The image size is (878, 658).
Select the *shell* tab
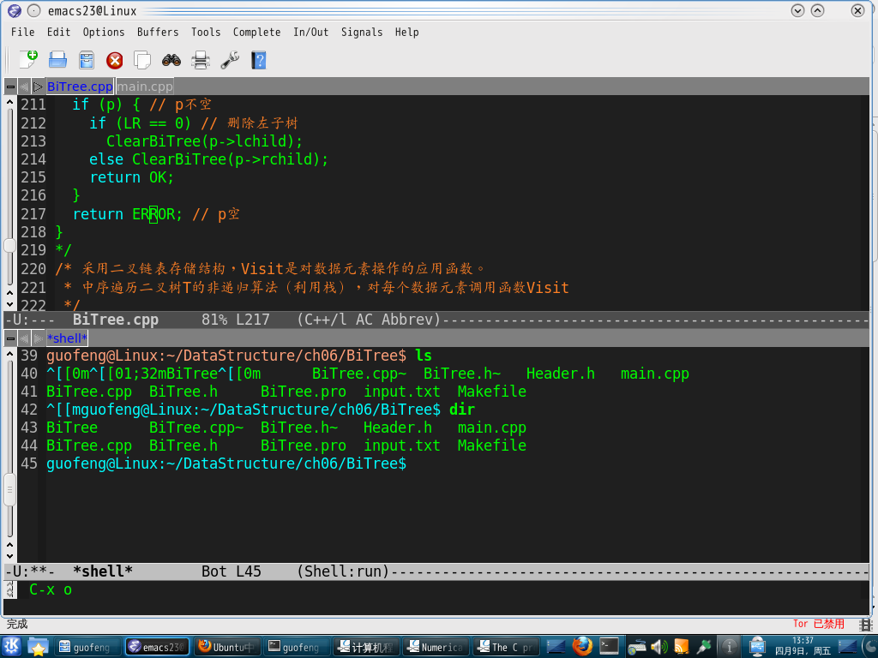[67, 338]
